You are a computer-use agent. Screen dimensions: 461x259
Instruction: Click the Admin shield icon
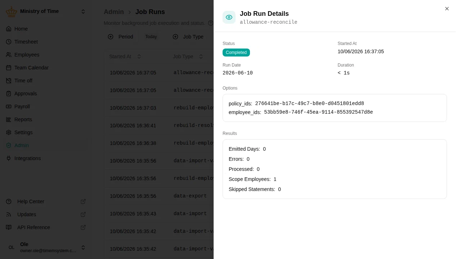(x=9, y=145)
